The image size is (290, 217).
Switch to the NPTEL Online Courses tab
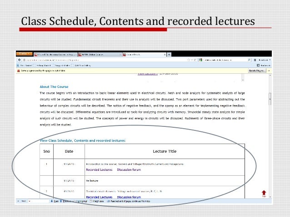coord(100,54)
